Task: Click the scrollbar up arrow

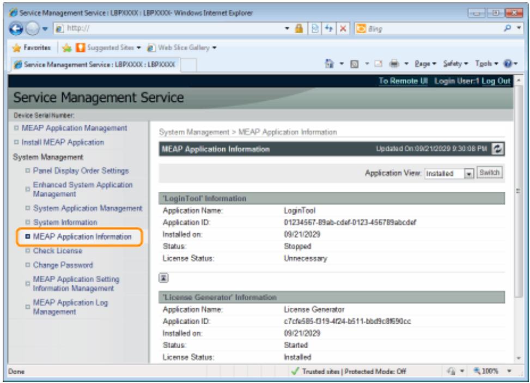Action: pos(518,80)
